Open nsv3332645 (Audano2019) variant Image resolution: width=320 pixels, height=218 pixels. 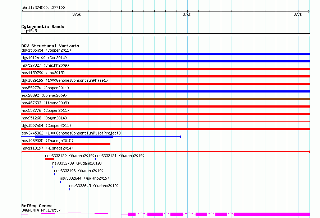(x=94, y=186)
